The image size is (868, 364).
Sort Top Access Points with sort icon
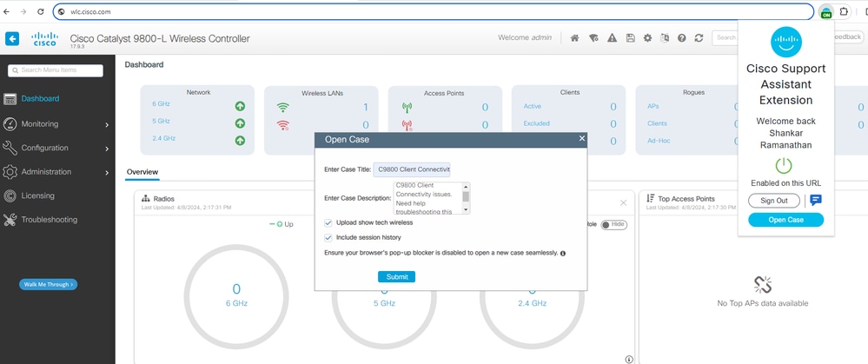click(651, 198)
